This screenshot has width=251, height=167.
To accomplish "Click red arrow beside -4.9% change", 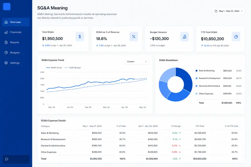I will coord(180,152).
